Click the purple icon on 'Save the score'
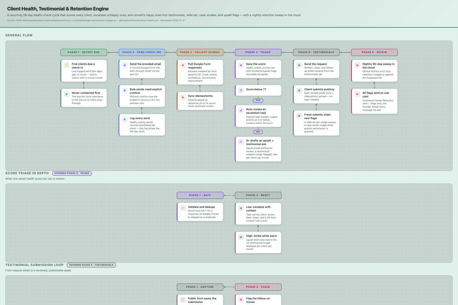 tap(241, 65)
